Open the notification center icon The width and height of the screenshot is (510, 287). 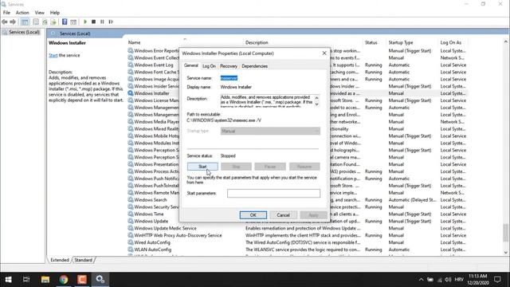click(x=497, y=280)
